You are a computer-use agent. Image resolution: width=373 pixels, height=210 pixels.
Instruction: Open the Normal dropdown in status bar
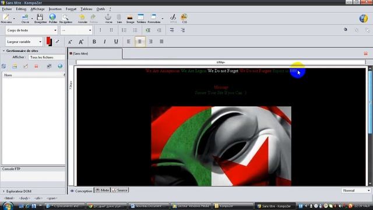[356, 191]
